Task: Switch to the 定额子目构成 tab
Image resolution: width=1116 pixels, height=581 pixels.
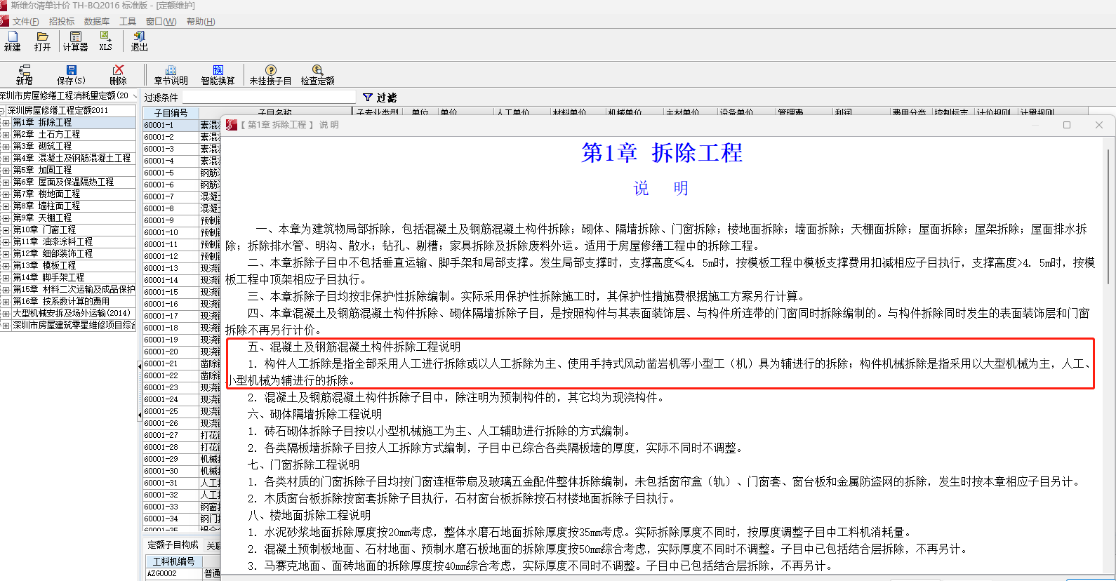Action: [x=173, y=545]
